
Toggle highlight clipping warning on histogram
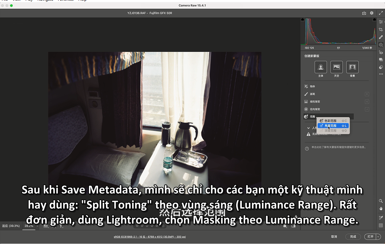coord(374,20)
